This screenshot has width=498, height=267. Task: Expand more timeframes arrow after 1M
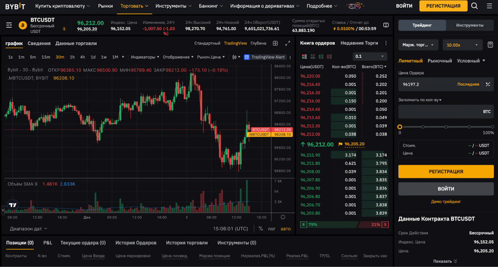pos(123,57)
